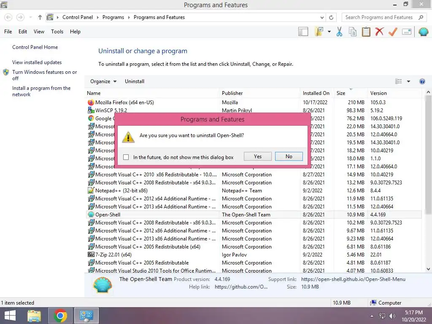
Task: Open the View menu
Action: [39, 32]
